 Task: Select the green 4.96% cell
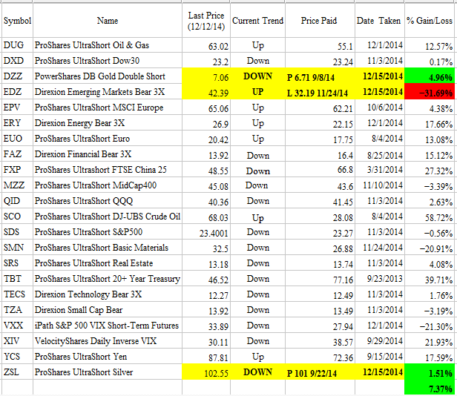click(430, 76)
